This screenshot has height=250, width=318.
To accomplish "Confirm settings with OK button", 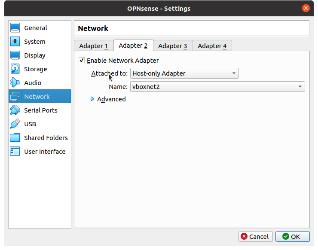I will 293,236.
